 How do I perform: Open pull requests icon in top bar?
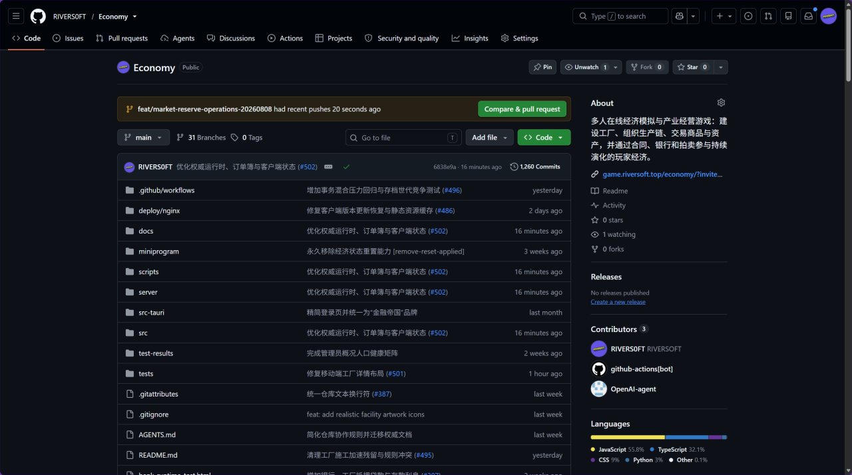tap(768, 16)
